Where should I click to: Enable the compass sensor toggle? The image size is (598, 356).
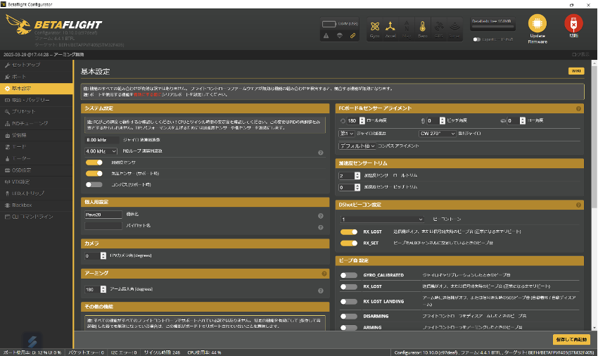94,184
